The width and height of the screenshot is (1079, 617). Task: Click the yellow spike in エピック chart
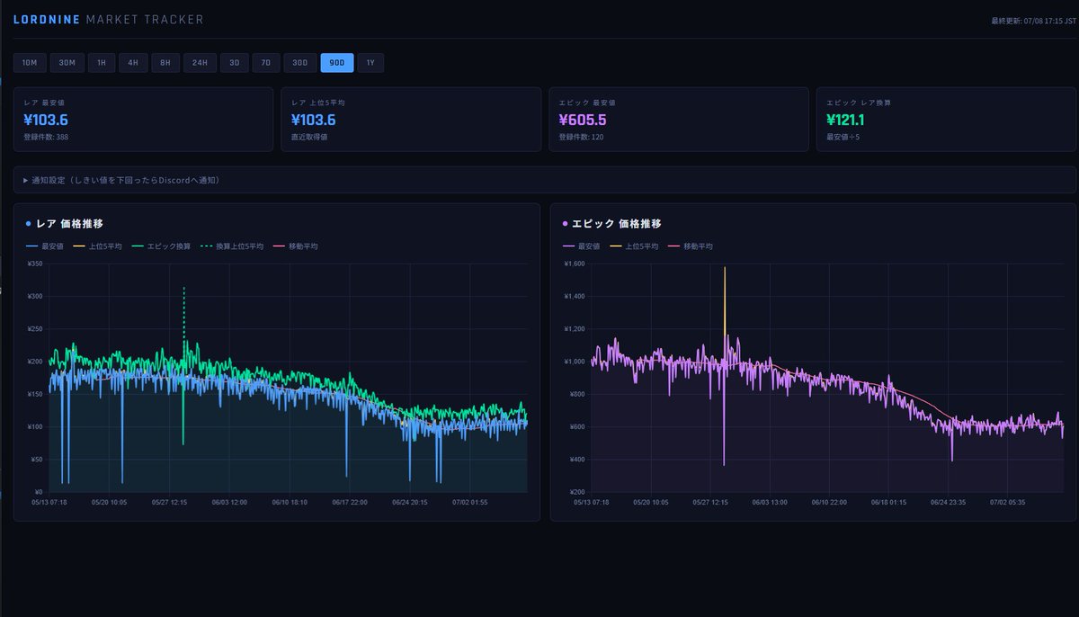[724, 301]
